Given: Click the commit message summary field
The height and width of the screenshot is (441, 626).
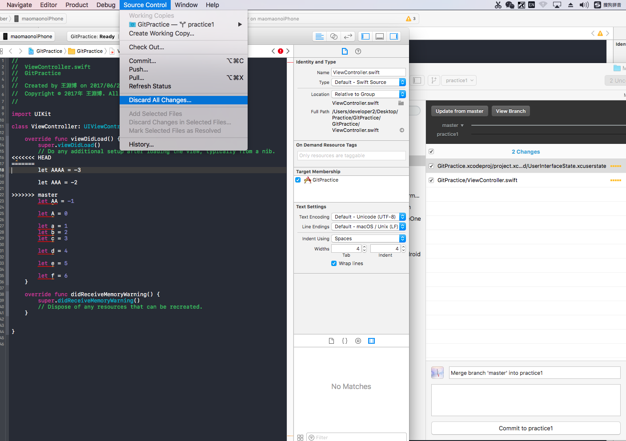Looking at the screenshot, I should click(534, 373).
